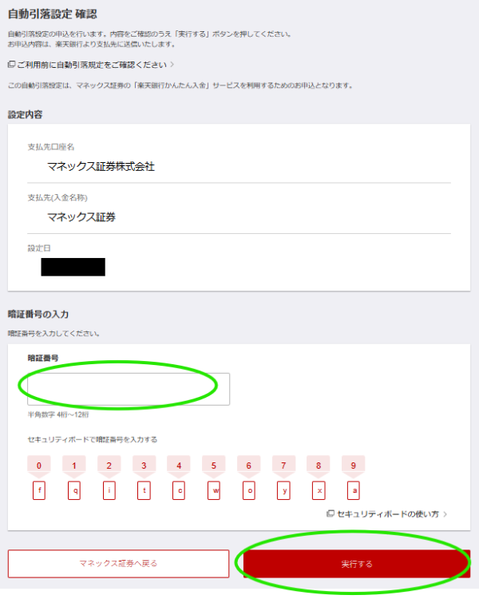Image resolution: width=479 pixels, height=599 pixels.
Task: Click security board key 'f' for digit 0
Action: point(39,490)
